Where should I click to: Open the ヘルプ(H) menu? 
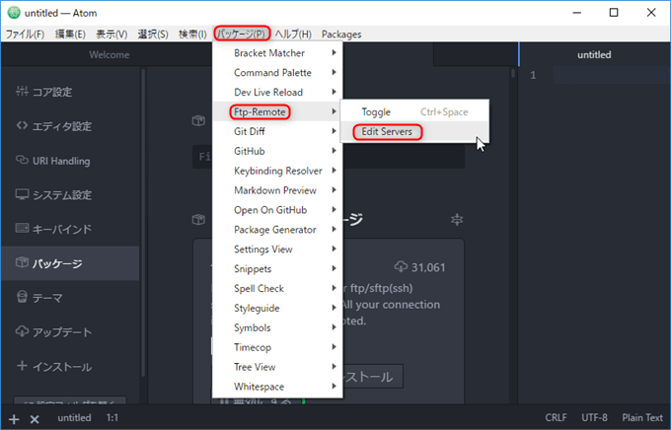point(293,34)
